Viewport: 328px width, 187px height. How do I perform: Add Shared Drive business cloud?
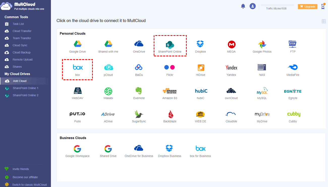pos(108,151)
